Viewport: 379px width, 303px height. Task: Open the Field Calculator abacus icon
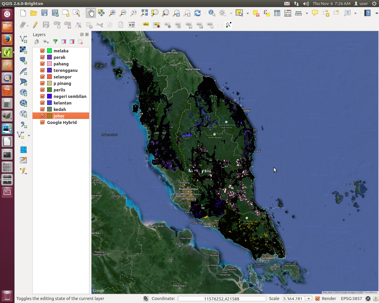[x=288, y=13]
